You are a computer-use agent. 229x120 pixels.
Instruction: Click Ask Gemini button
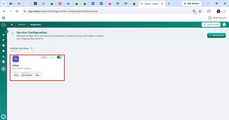click(x=191, y=4)
